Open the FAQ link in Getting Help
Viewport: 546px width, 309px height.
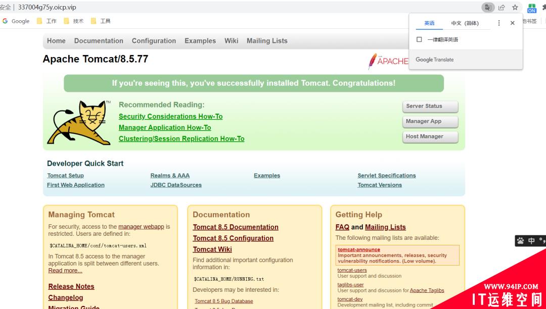[342, 227]
